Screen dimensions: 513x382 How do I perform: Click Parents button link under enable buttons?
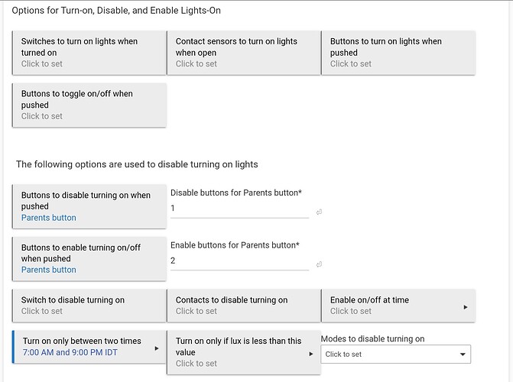[49, 270]
